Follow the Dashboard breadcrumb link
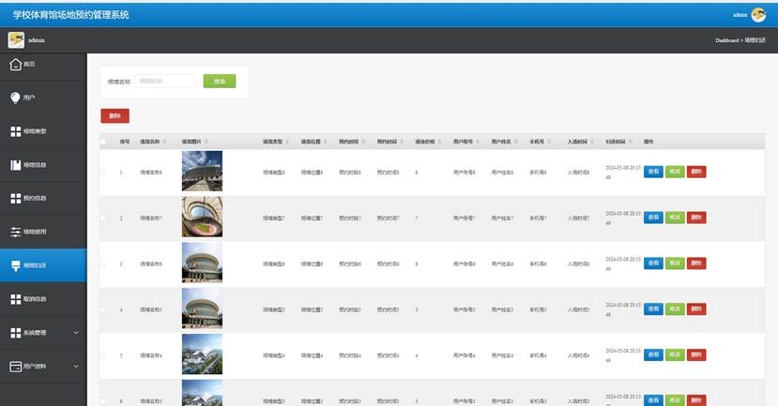 [727, 40]
